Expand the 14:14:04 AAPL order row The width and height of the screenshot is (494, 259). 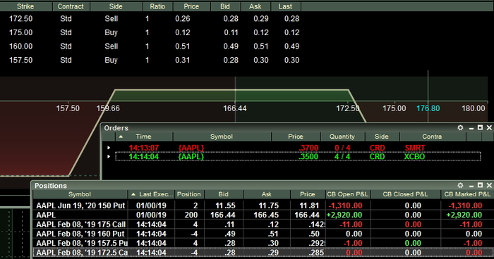109,156
